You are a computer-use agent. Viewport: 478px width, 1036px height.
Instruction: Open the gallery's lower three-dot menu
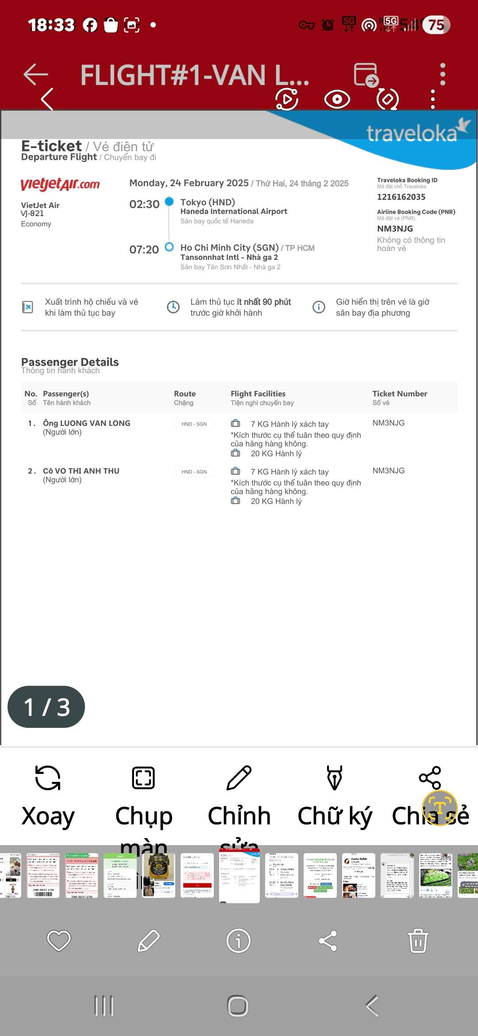click(433, 99)
